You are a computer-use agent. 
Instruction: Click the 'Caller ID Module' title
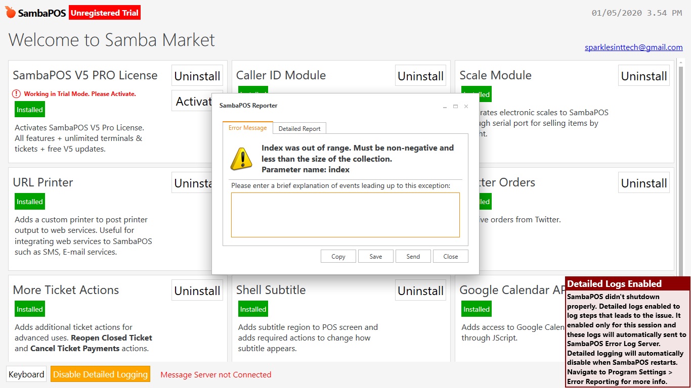click(x=281, y=75)
